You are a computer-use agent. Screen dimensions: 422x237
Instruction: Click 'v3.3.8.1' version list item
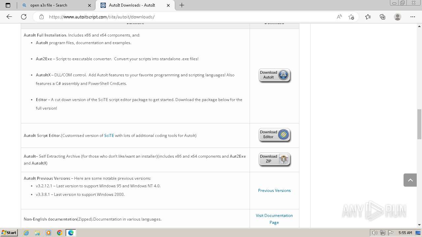coord(80,195)
